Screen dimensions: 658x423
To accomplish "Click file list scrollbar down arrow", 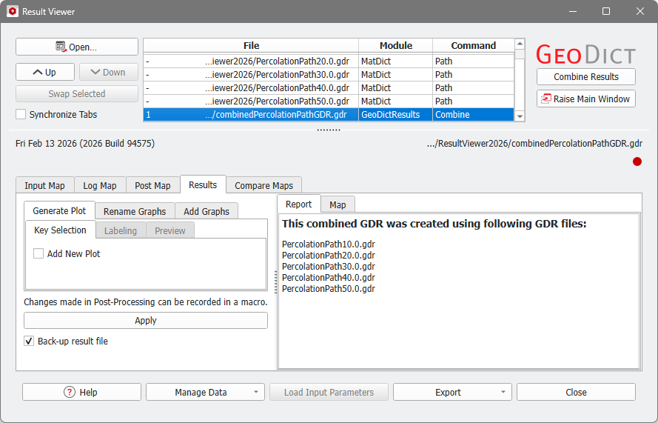I will pos(520,117).
